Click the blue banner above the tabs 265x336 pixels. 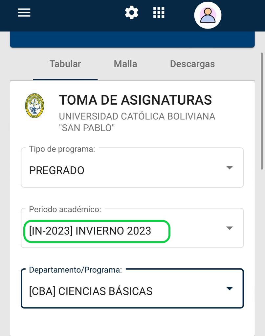click(132, 39)
